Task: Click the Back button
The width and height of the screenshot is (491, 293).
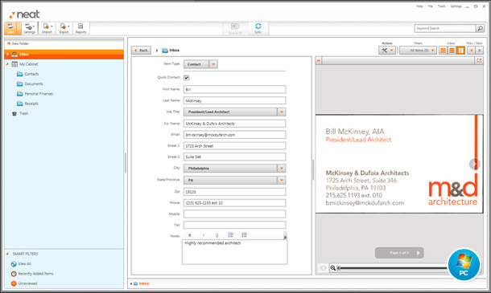Action: point(141,51)
